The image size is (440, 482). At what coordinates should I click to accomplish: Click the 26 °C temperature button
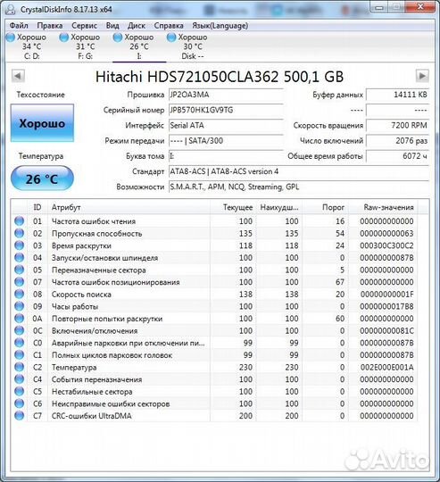[x=43, y=179]
